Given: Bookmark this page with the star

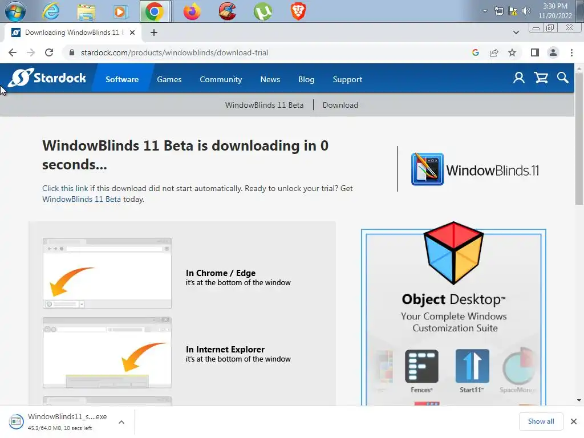Looking at the screenshot, I should tap(512, 52).
